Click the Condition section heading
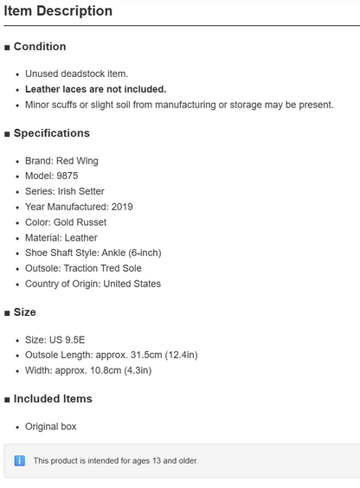Viewport: 360px width, 488px height. coord(40,47)
